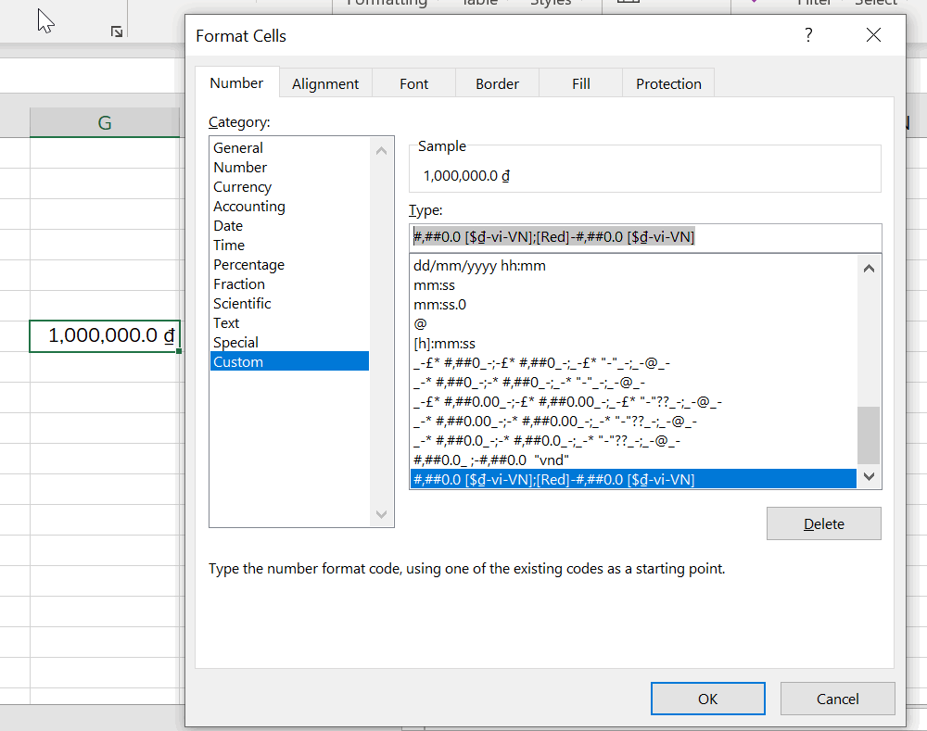This screenshot has width=927, height=731.
Task: Switch to the Alignment tab
Action: coord(325,84)
